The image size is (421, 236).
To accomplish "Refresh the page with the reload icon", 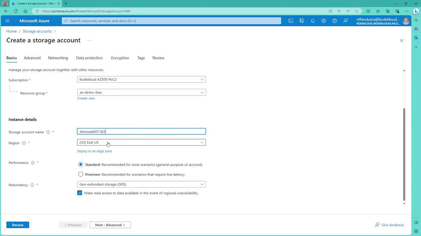I will point(16,11).
